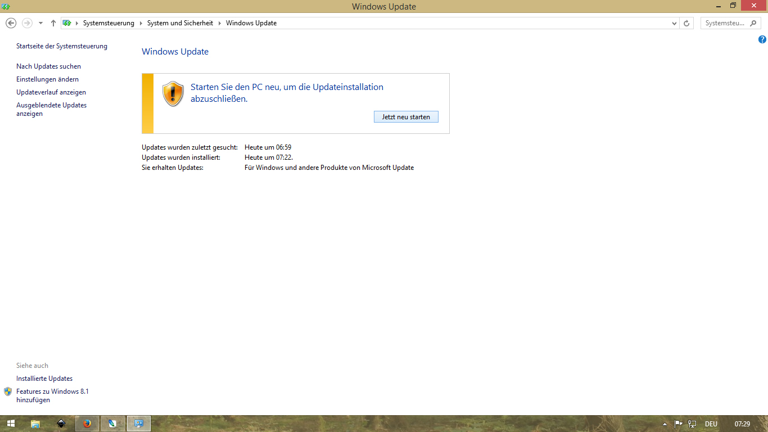Click the taskbar clock showing 07:29
The image size is (768, 432).
coord(742,424)
